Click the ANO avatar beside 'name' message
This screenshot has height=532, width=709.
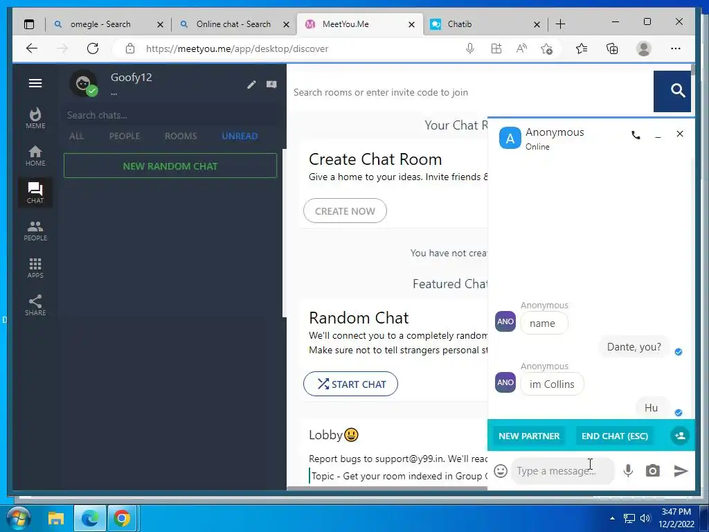(x=505, y=321)
